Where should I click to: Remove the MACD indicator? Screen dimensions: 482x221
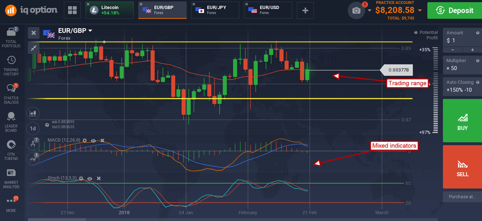pyautogui.click(x=102, y=140)
